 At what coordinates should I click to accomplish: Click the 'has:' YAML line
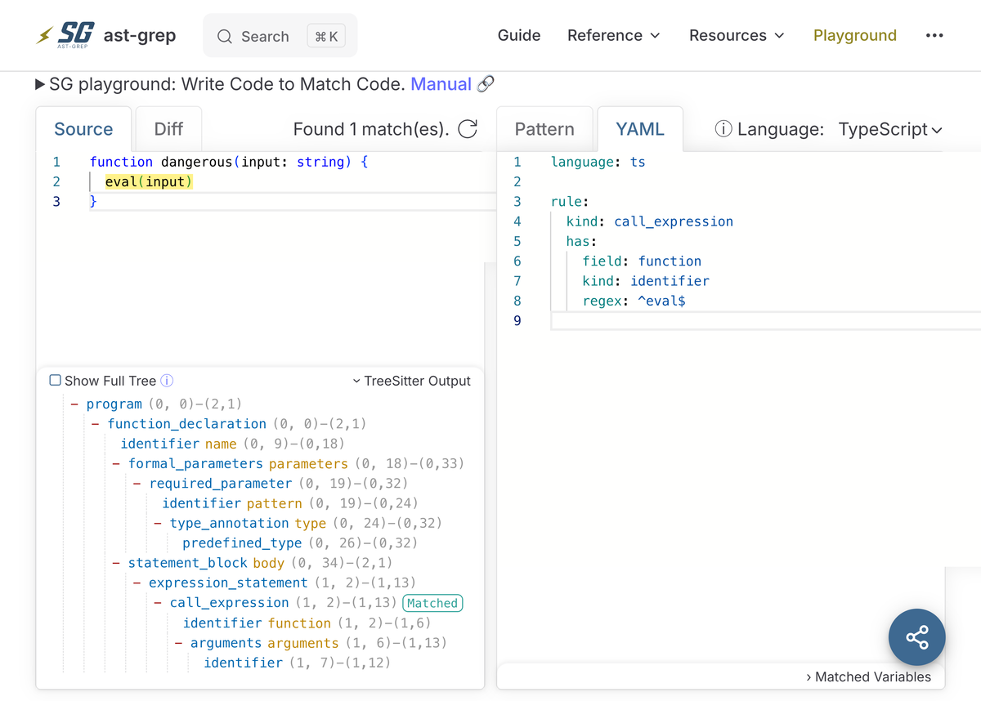coord(582,241)
